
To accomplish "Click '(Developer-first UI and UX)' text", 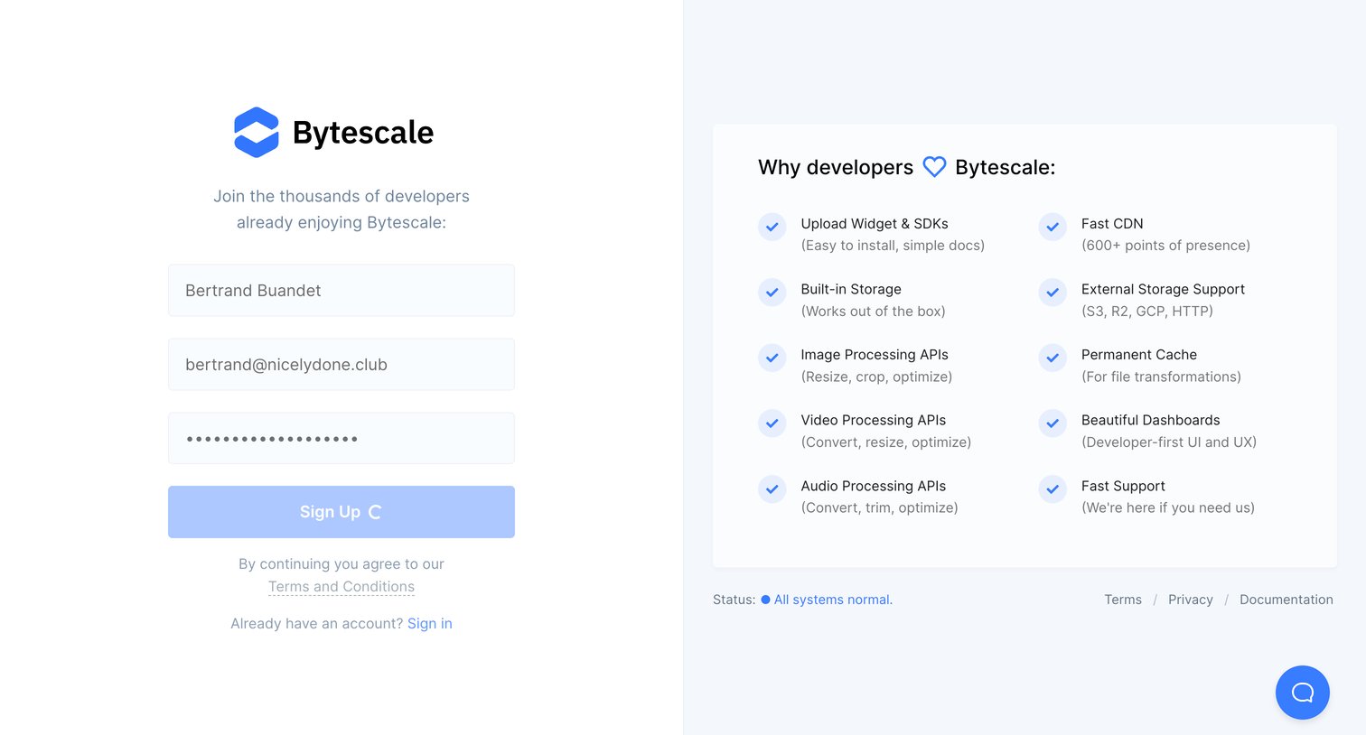I will coord(1169,442).
